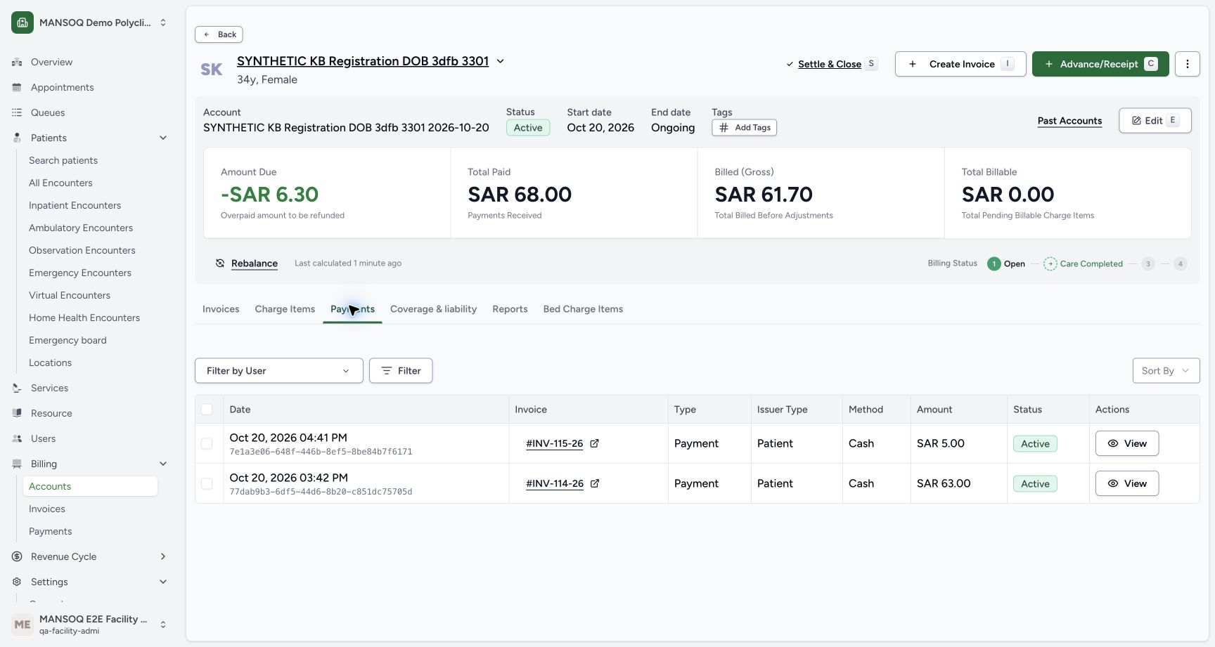Screen dimensions: 1215x647
Task: Click the Rebalance refresh icon
Action: pyautogui.click(x=220, y=263)
